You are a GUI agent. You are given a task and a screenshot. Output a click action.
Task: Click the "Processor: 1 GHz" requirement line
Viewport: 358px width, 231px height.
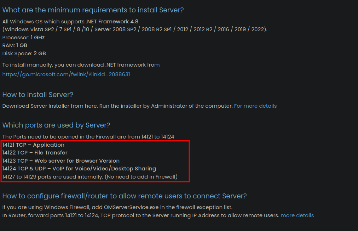tap(23, 38)
